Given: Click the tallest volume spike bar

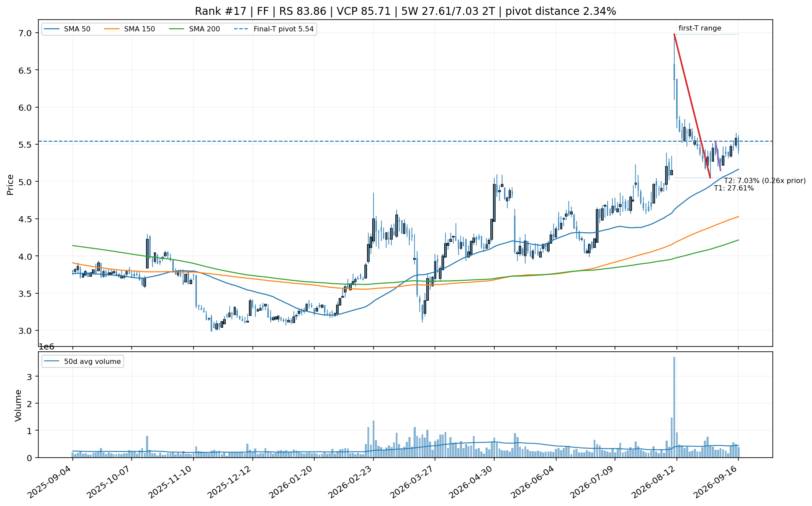Looking at the screenshot, I should [674, 407].
